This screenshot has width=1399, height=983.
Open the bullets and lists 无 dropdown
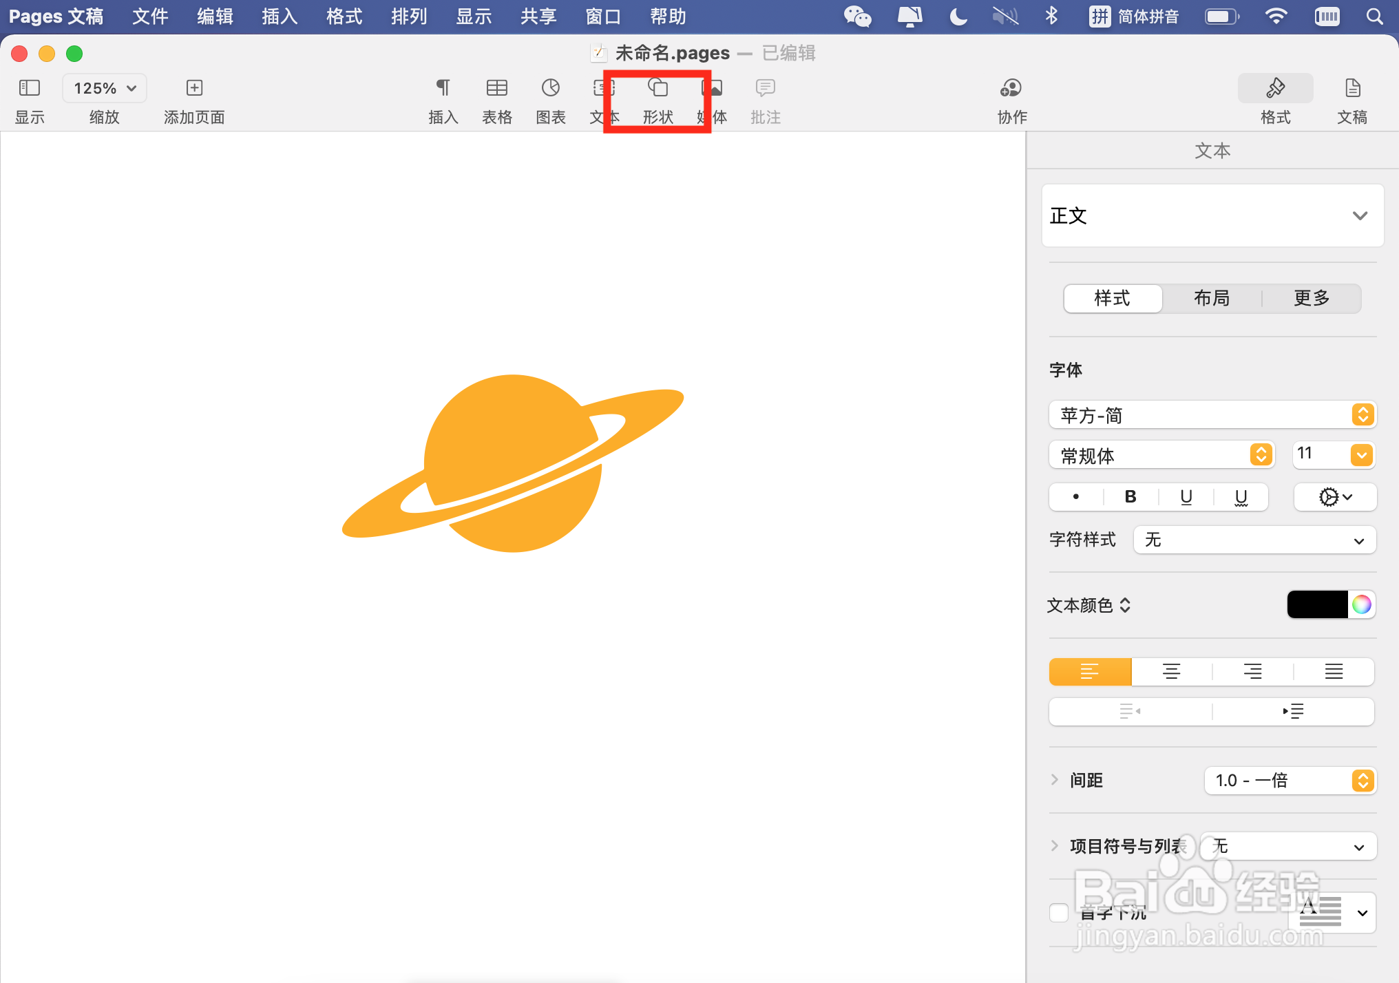click(1288, 846)
